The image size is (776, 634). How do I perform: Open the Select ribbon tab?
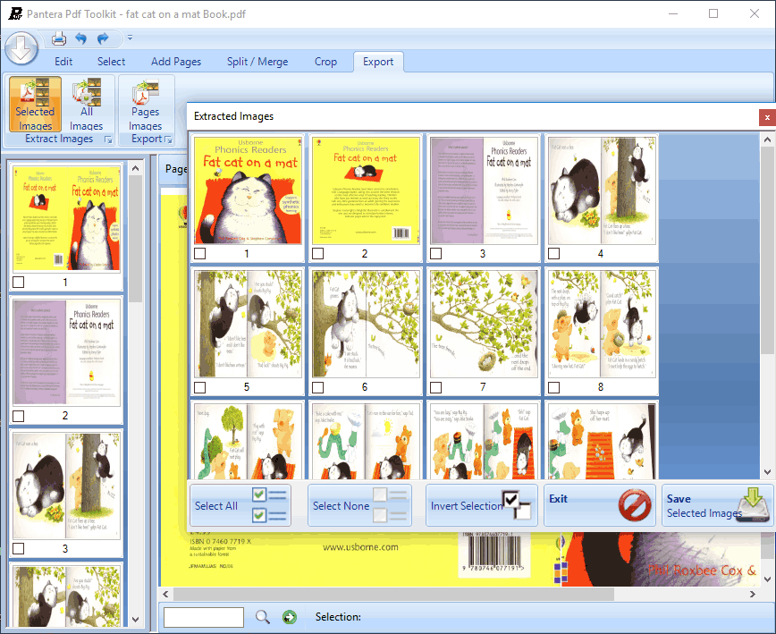tap(111, 62)
